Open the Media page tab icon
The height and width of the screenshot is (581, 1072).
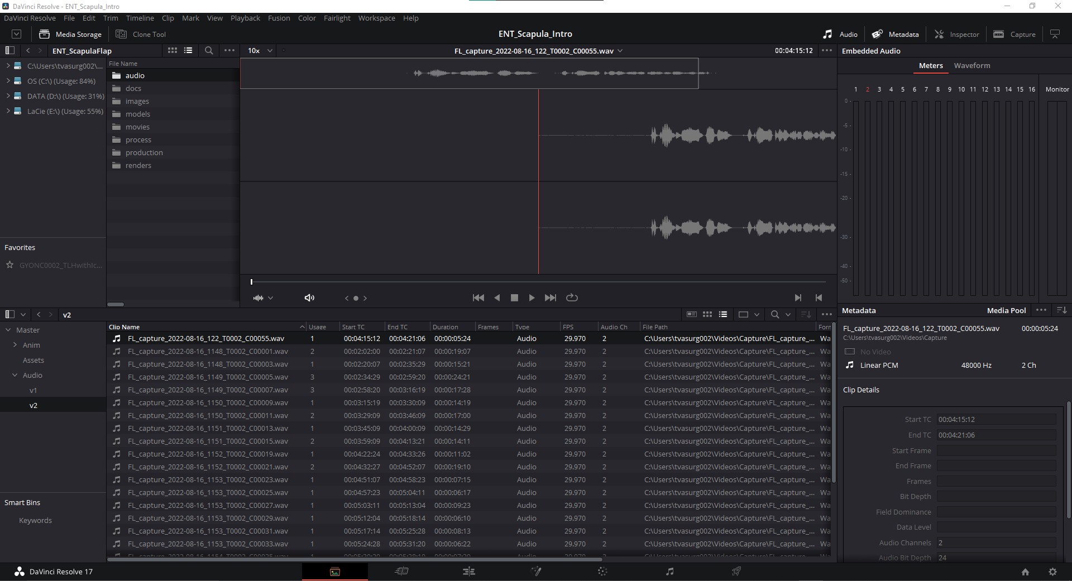(x=335, y=572)
